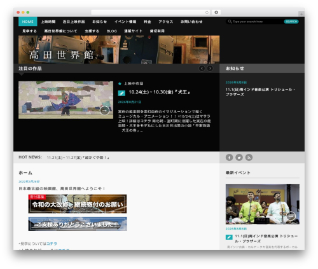The image size is (318, 269).
Task: Click the browser reload icon
Action: pyautogui.click(x=207, y=12)
